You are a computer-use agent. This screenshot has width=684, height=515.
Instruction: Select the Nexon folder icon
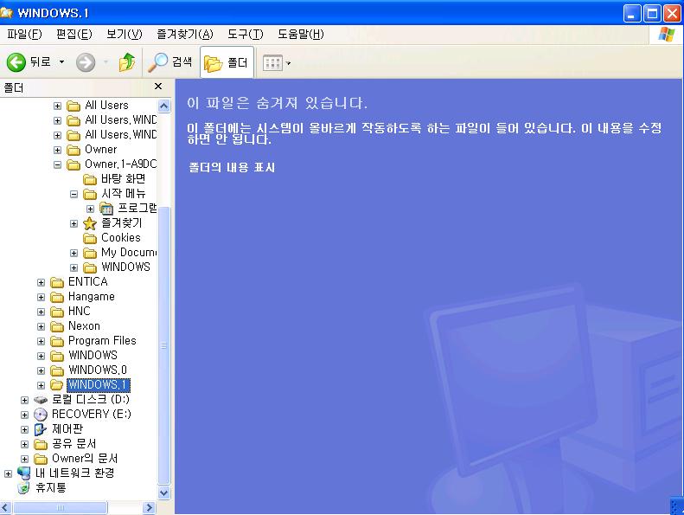[x=57, y=326]
